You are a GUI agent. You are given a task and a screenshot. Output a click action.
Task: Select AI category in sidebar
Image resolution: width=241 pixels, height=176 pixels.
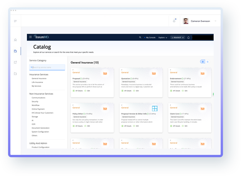33,120
